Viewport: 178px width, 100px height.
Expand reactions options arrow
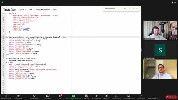(110, 96)
